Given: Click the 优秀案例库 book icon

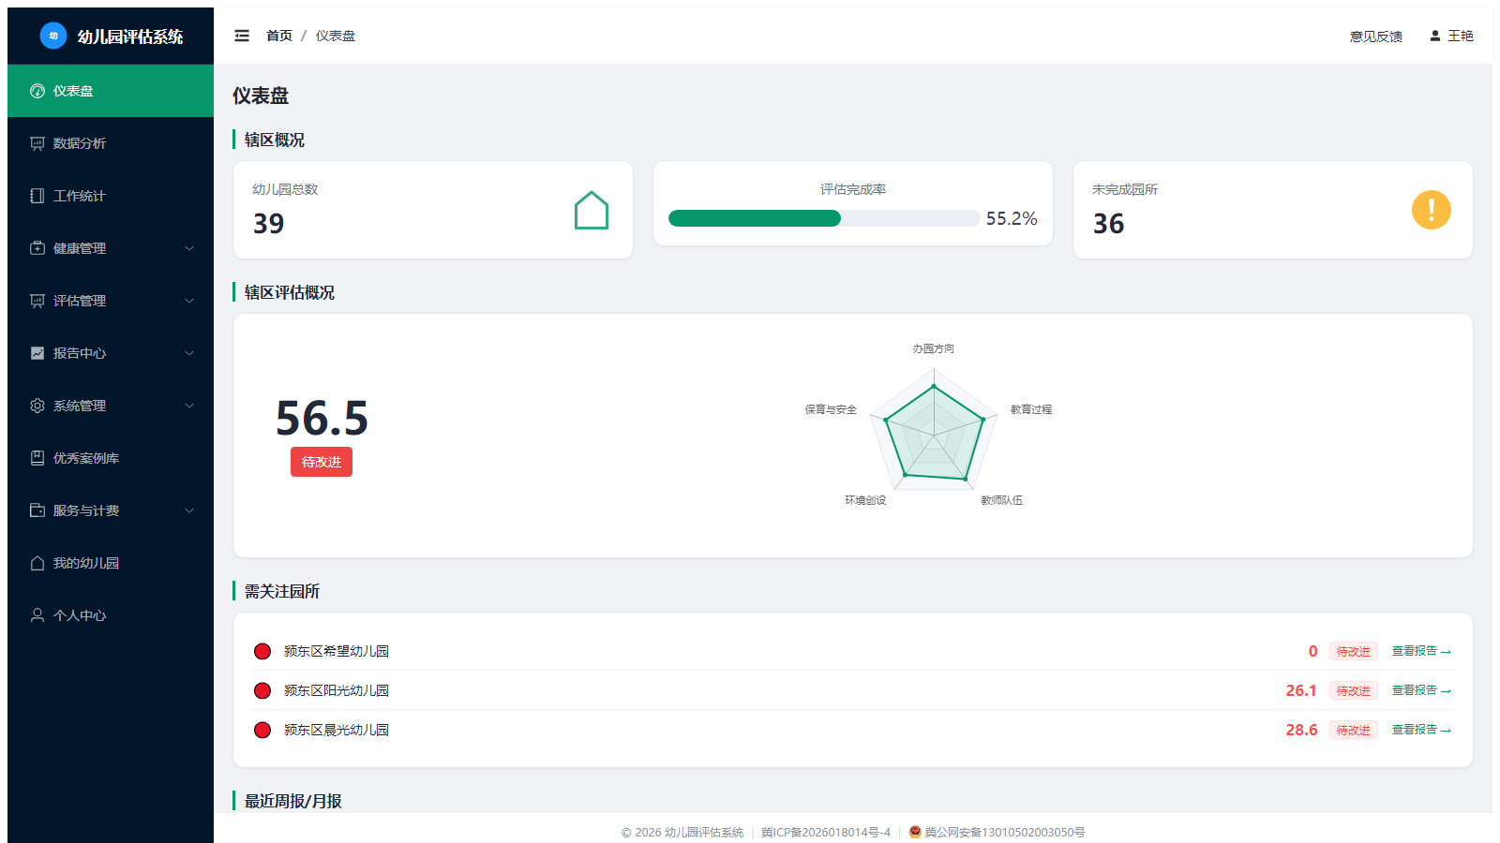Looking at the screenshot, I should click(x=37, y=458).
